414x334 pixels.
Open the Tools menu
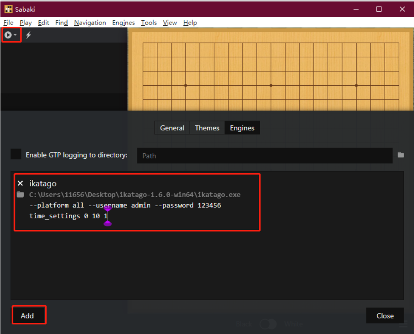pyautogui.click(x=149, y=23)
